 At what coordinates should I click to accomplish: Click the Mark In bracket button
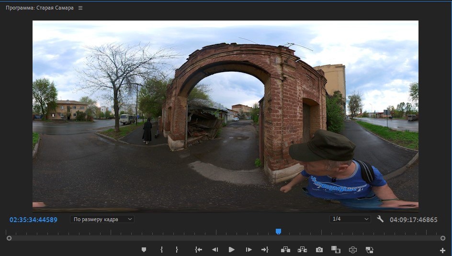(161, 250)
